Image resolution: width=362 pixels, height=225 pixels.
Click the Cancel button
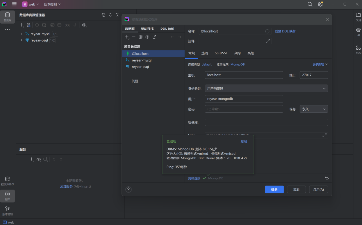point(296,189)
